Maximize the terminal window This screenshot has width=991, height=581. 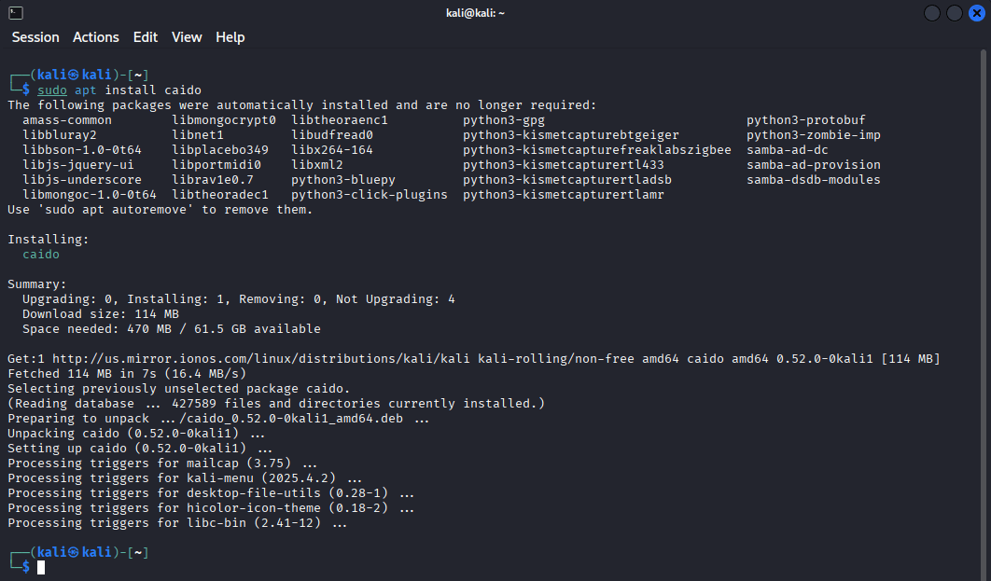(955, 12)
